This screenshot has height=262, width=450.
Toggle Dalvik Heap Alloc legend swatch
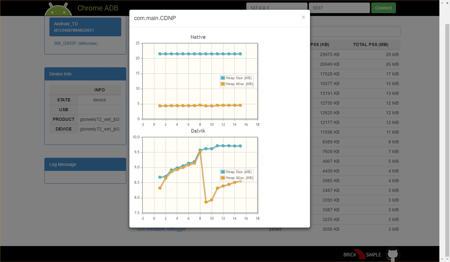click(223, 178)
